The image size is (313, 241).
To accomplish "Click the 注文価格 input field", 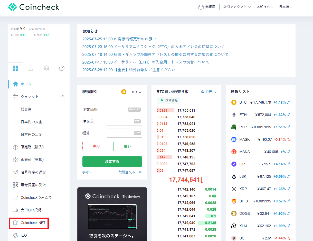I will 124,109.
